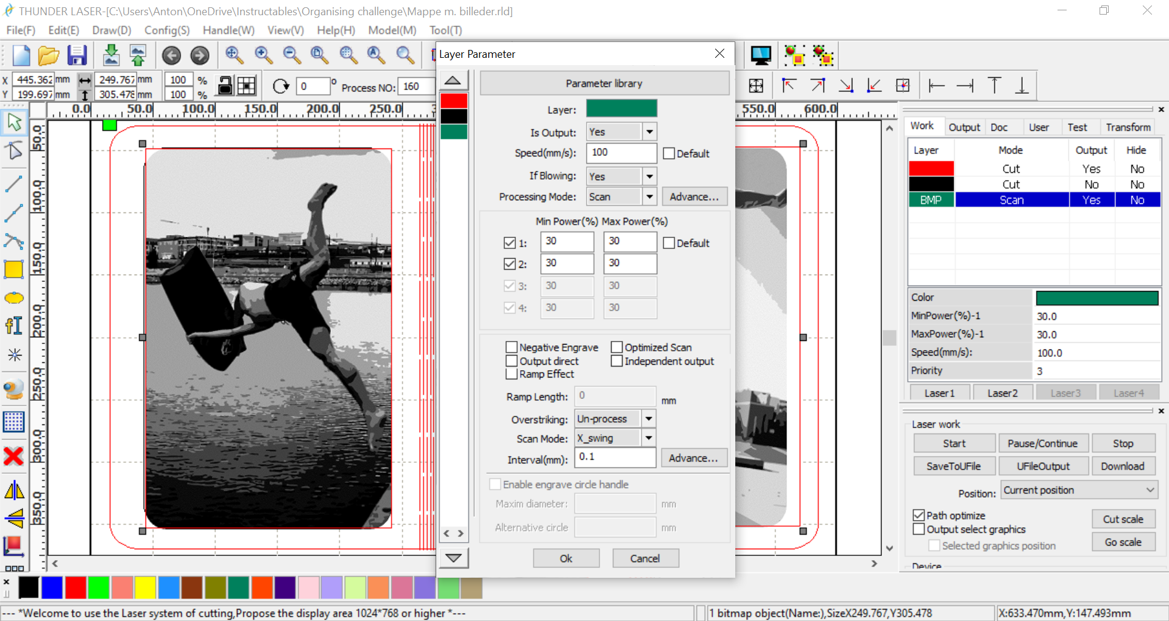This screenshot has height=621, width=1169.
Task: Uncheck Path optimize in Laser work panel
Action: [x=919, y=514]
